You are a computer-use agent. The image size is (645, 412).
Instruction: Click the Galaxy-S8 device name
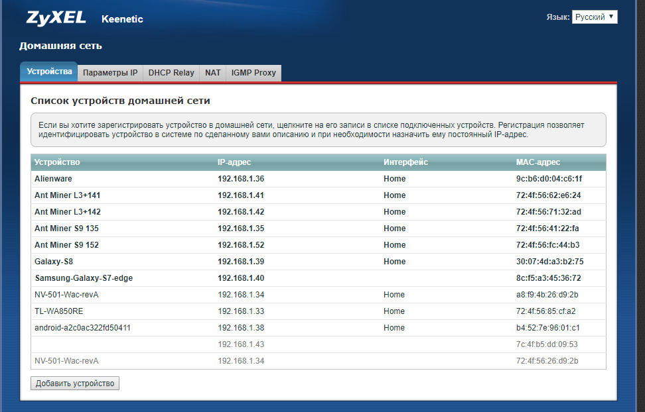tap(54, 261)
